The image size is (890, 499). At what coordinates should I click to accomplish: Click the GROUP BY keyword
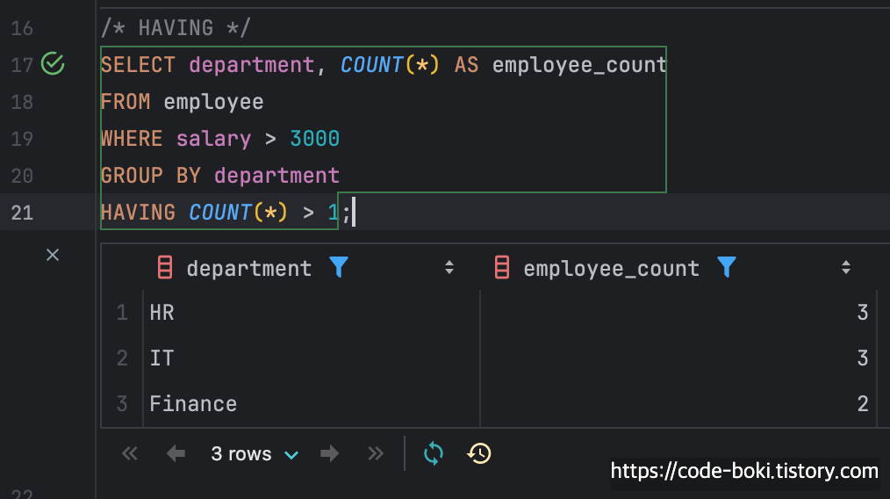click(x=150, y=176)
